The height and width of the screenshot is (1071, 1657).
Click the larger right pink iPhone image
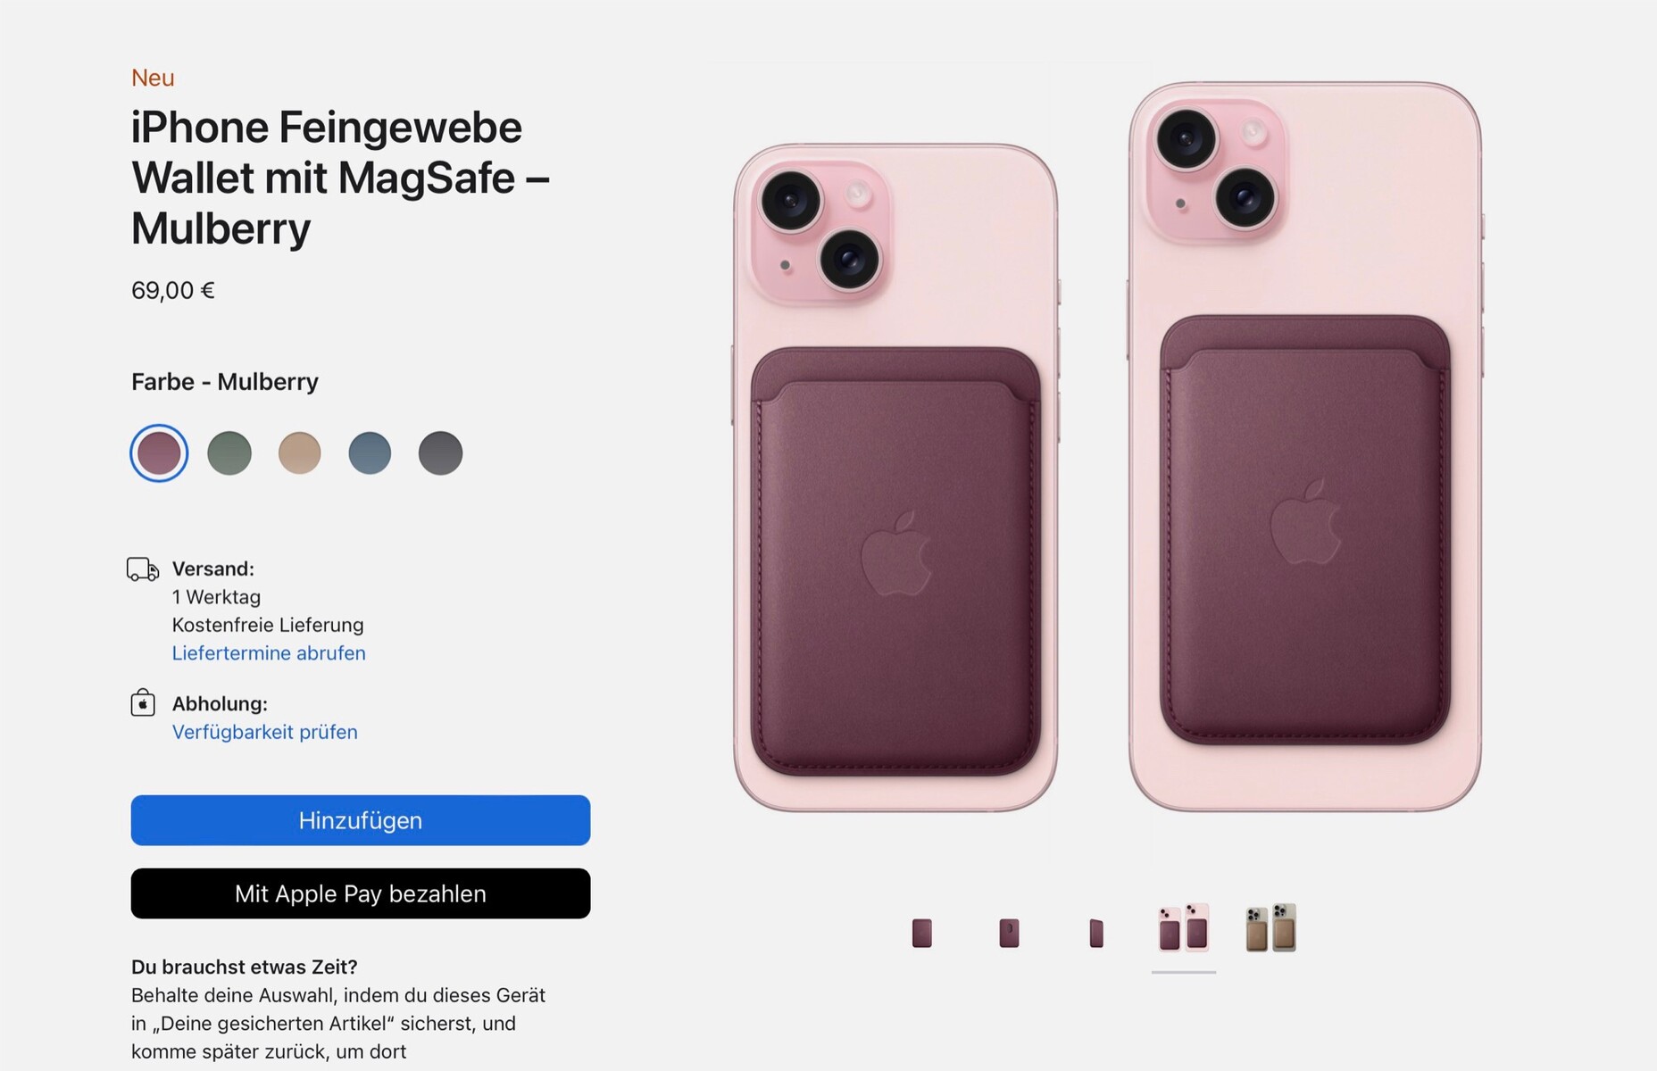(x=1304, y=446)
